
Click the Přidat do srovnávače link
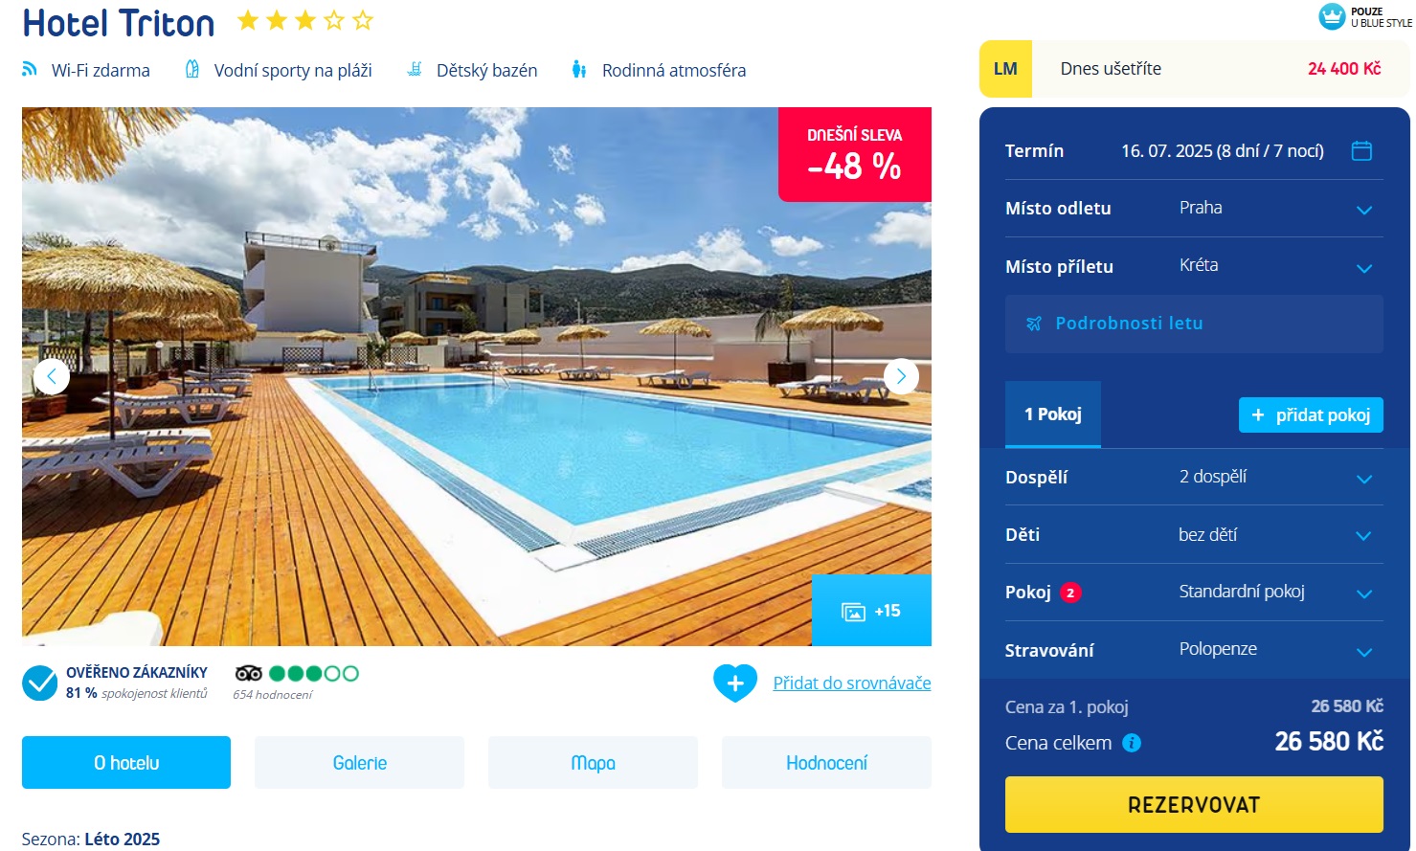click(x=852, y=683)
